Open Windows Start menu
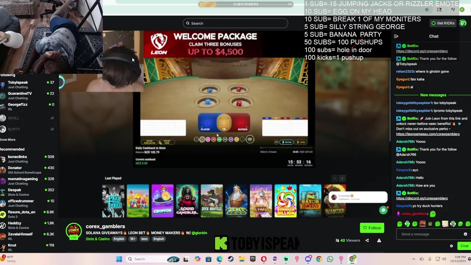The width and height of the screenshot is (471, 265). pyautogui.click(x=119, y=259)
